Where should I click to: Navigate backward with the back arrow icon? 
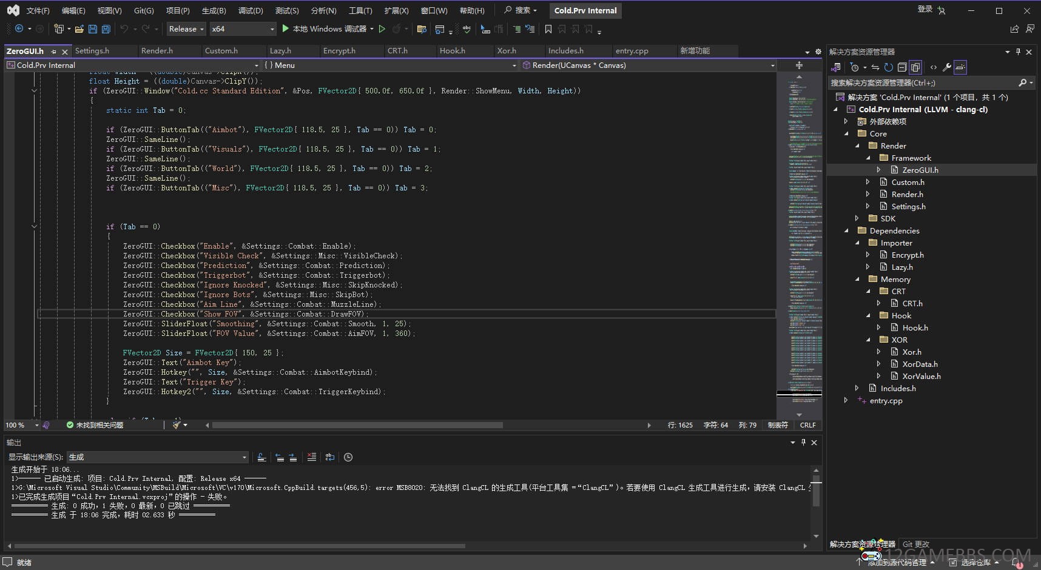pos(19,29)
